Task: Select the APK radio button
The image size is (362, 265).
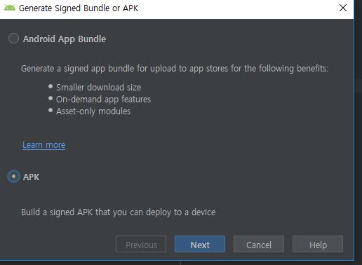Action: coord(13,177)
